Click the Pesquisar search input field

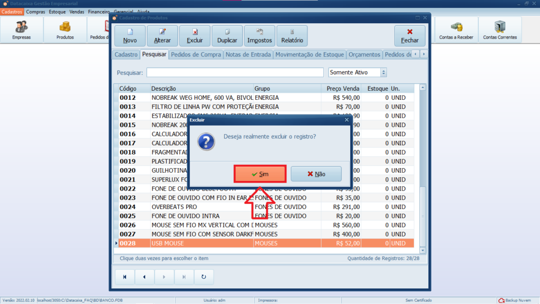pos(235,72)
